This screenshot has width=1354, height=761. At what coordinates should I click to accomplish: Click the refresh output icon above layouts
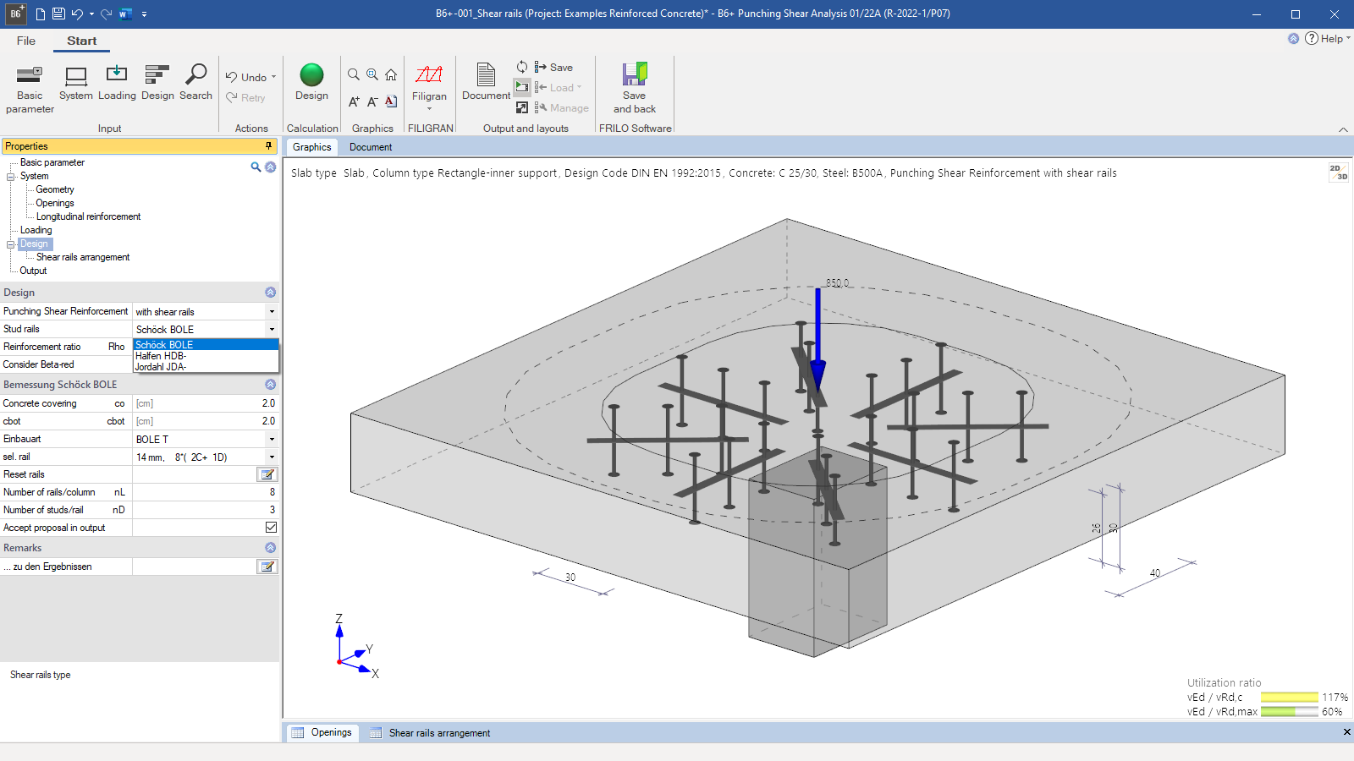[x=522, y=67]
